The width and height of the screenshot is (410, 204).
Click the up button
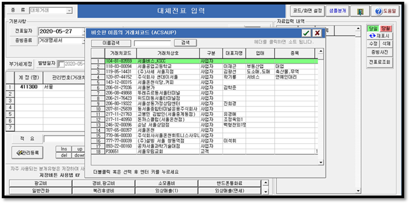click(x=79, y=149)
